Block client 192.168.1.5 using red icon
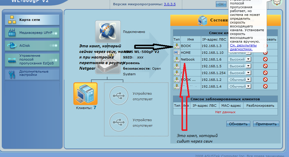The image size is (289, 157). point(265,66)
